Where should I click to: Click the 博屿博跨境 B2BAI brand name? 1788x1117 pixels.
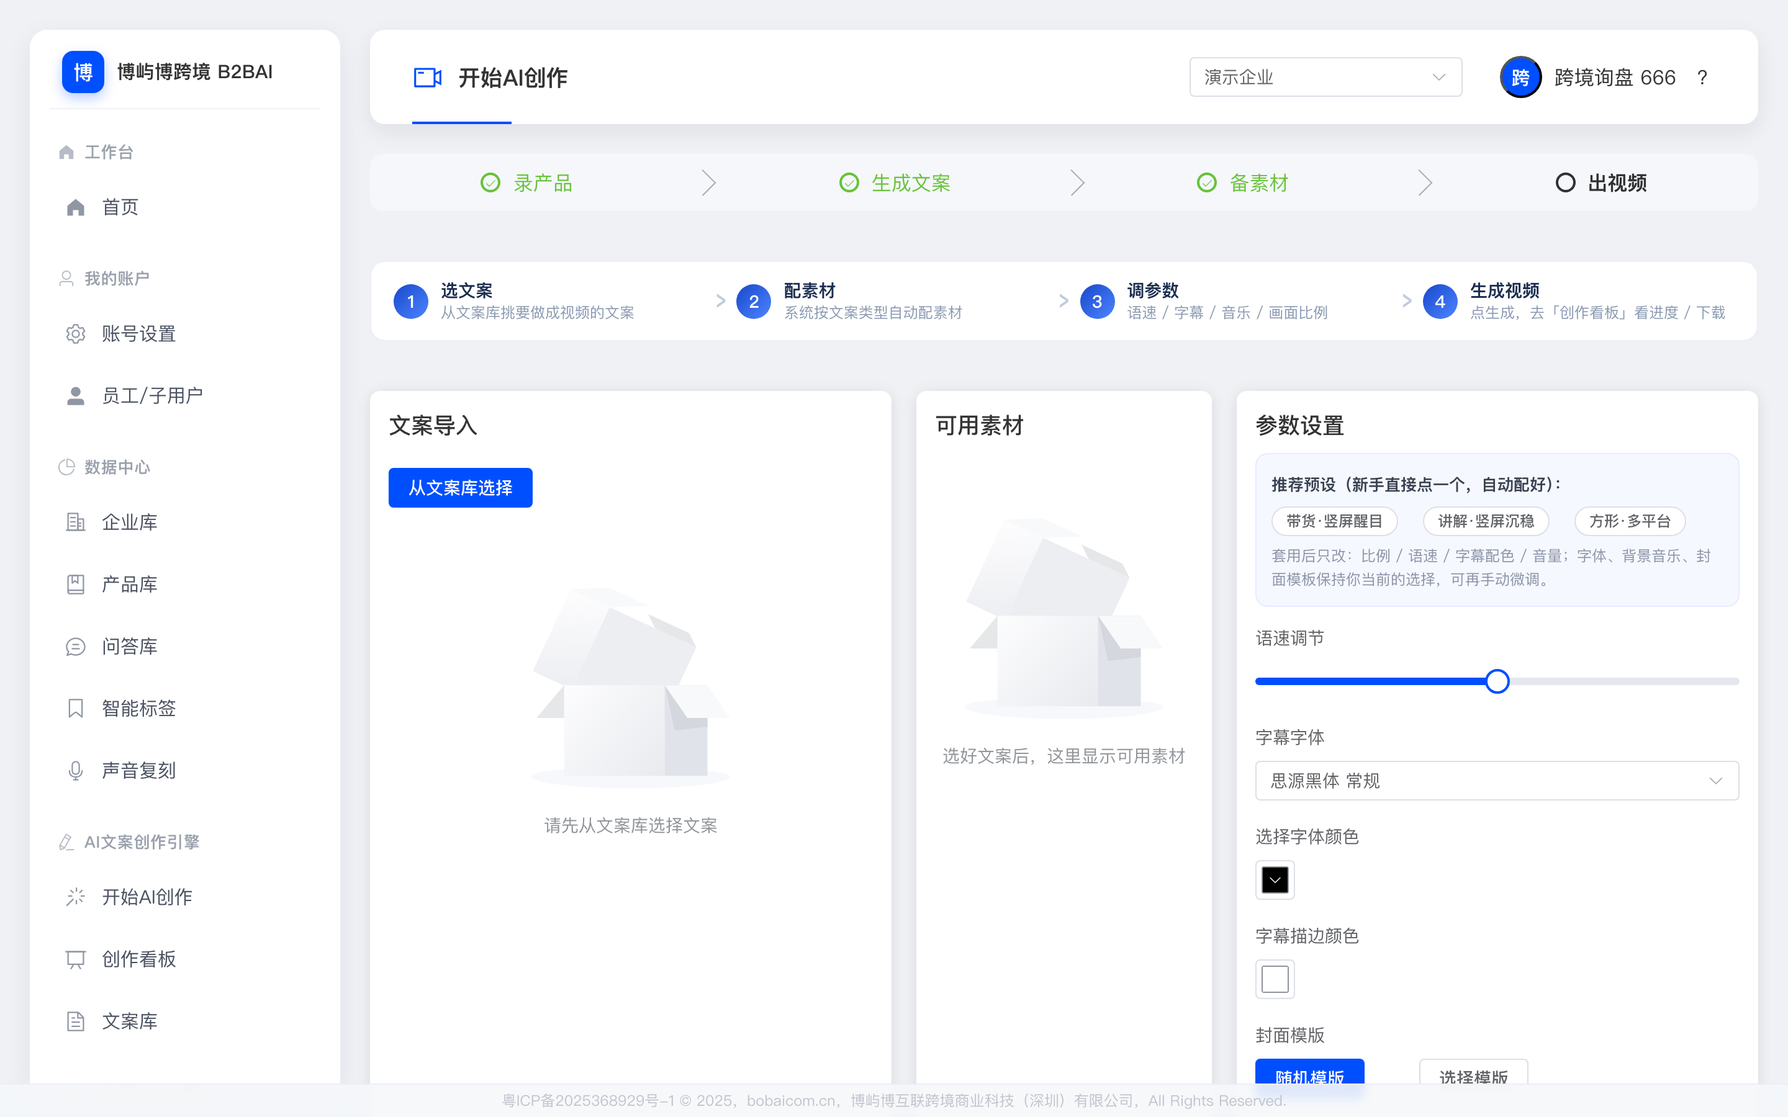[195, 71]
